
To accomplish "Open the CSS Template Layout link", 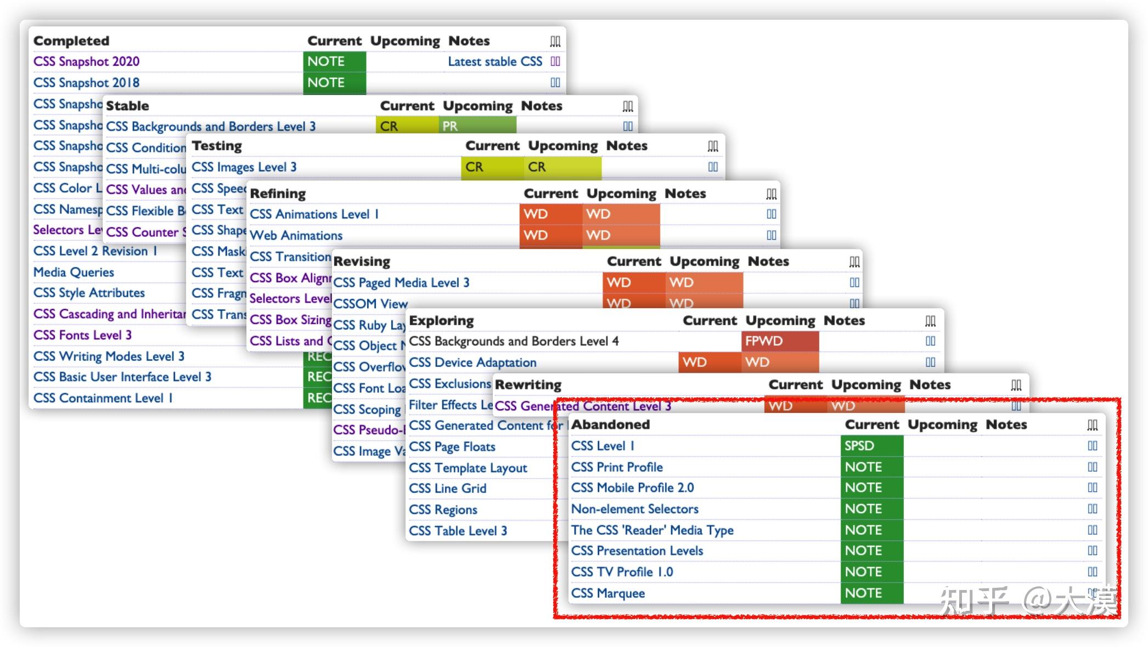I will click(x=468, y=468).
